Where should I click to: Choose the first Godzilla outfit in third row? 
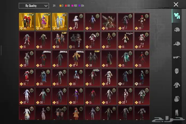tap(43, 59)
